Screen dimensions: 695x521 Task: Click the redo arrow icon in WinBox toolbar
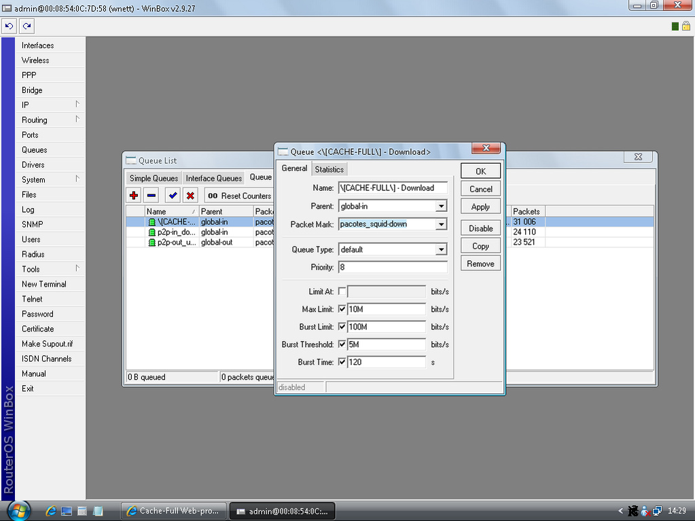click(x=26, y=26)
